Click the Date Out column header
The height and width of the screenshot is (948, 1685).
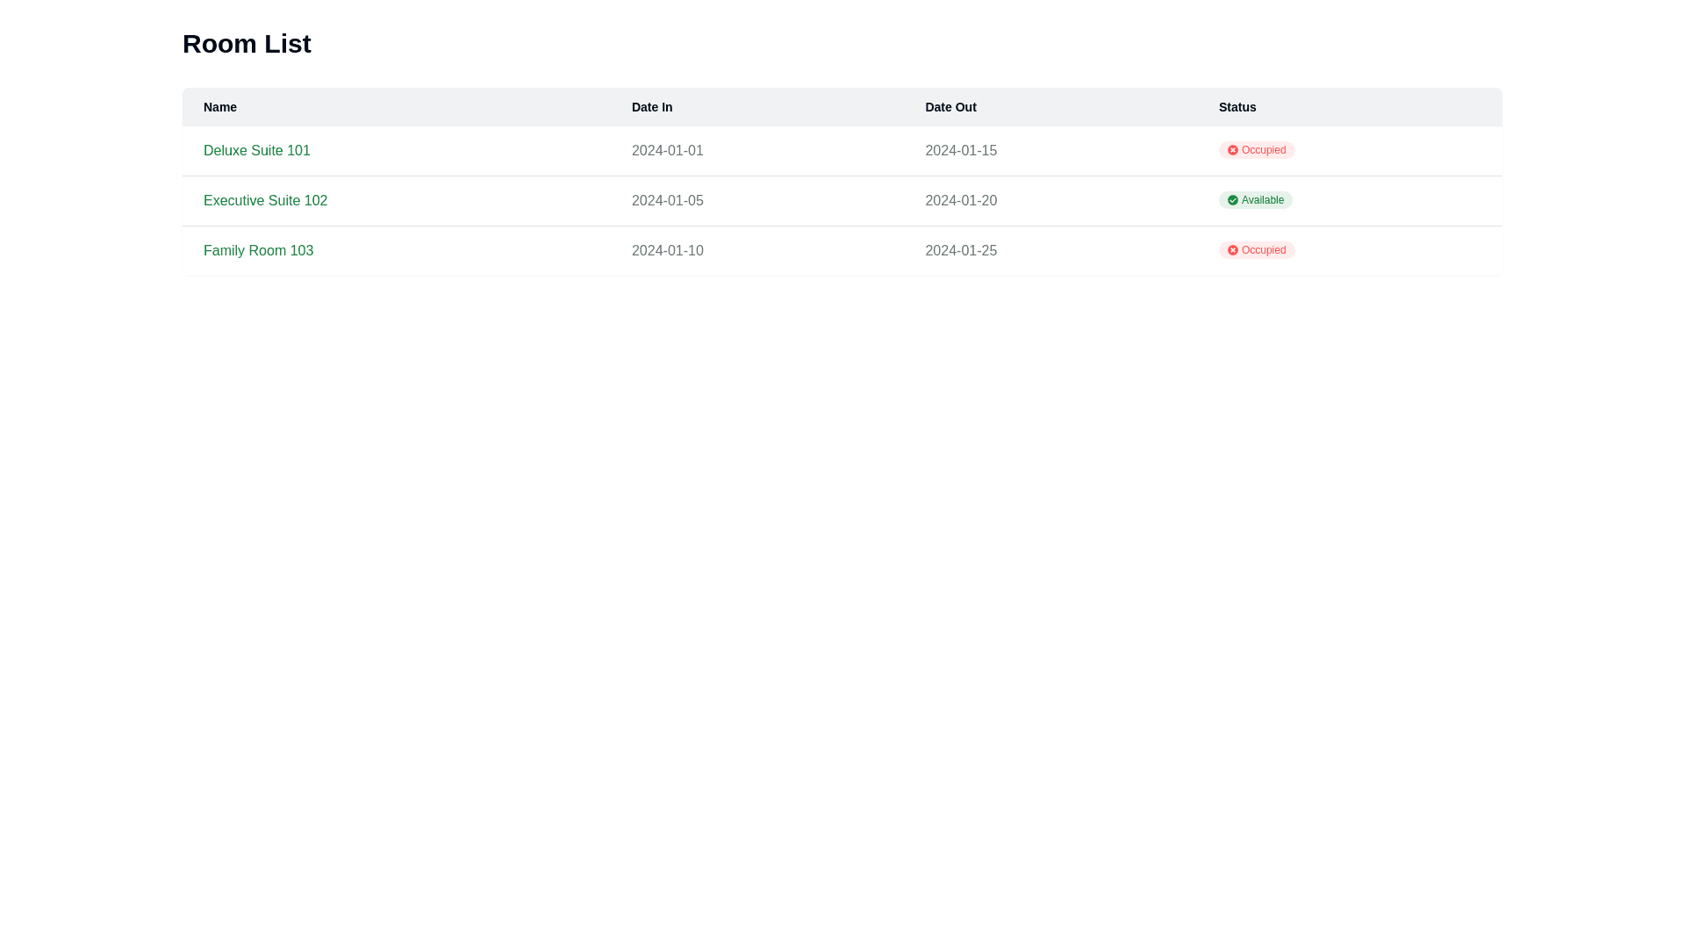point(950,107)
